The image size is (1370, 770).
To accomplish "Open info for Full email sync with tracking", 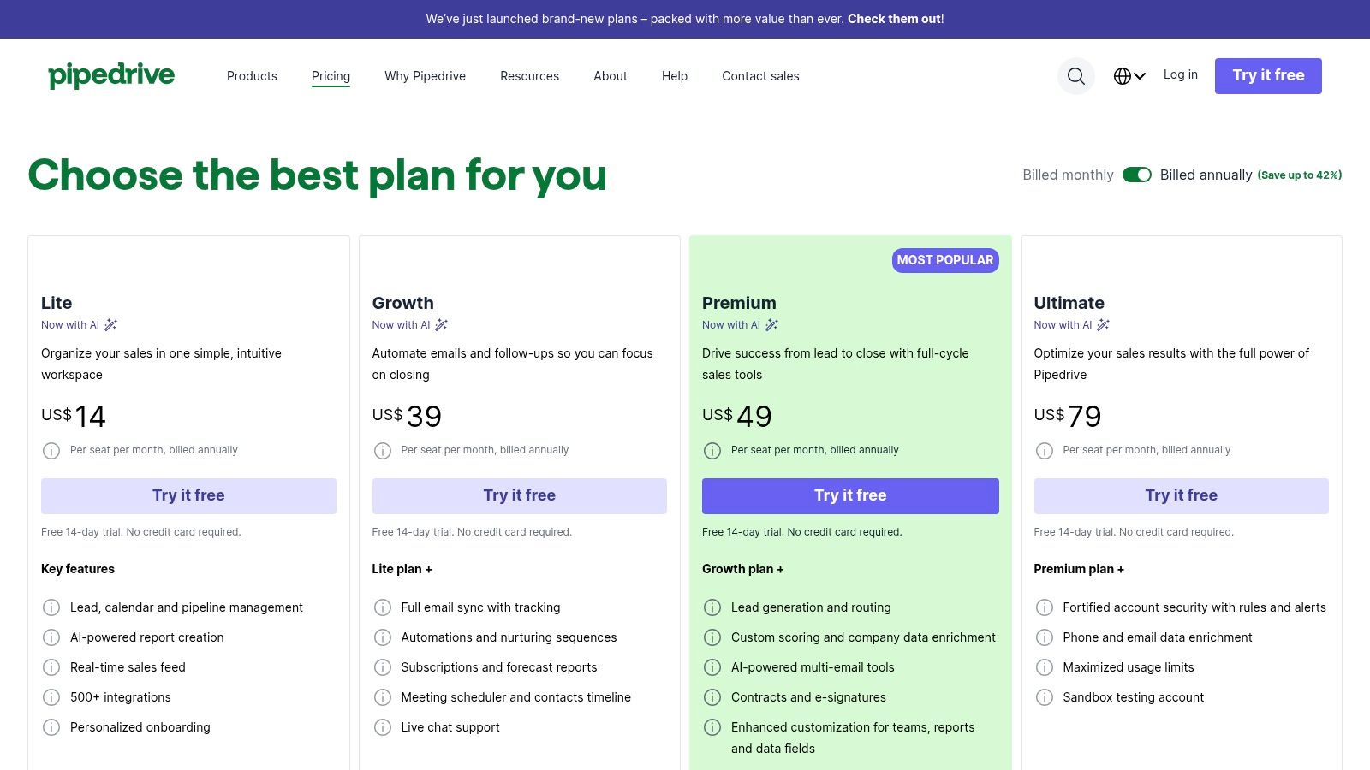I will (383, 607).
